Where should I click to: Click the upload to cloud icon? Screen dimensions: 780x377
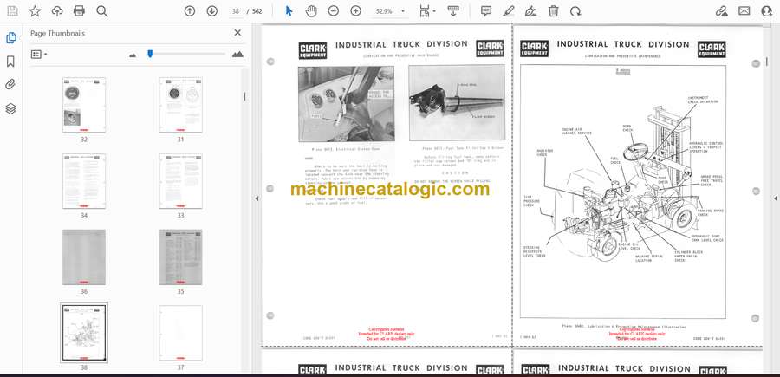(x=57, y=11)
